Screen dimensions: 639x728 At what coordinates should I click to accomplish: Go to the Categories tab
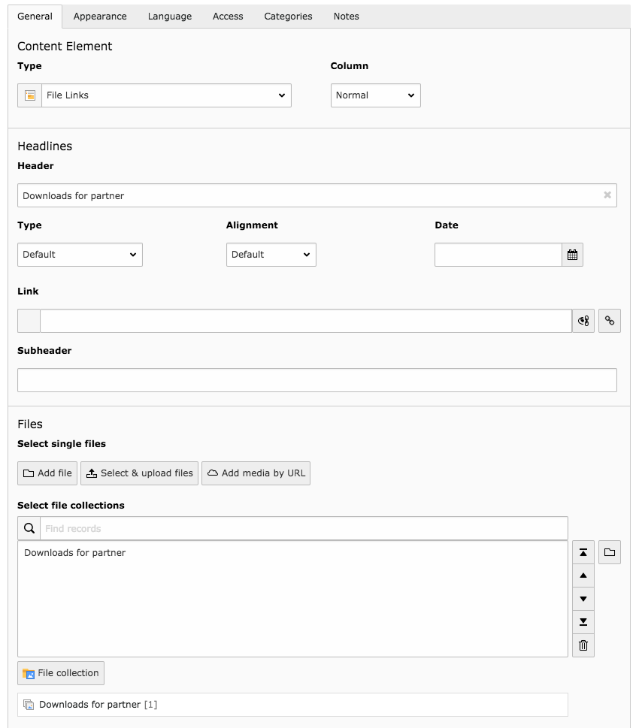click(288, 17)
